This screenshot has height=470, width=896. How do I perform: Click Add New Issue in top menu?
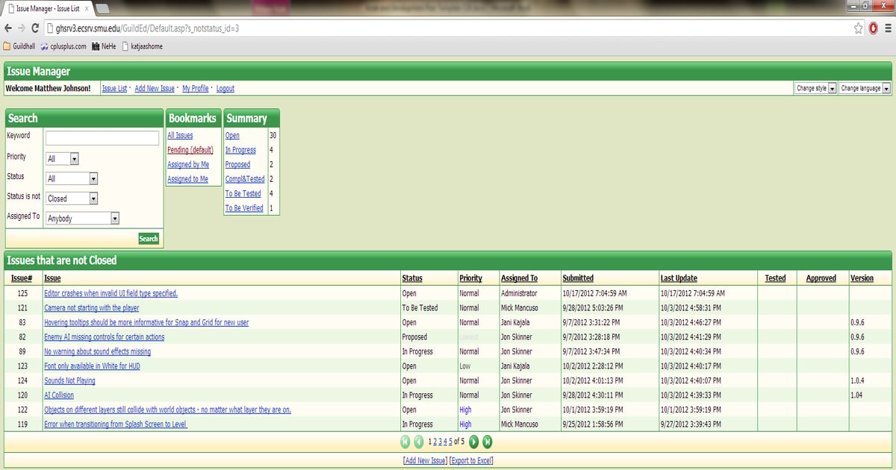155,88
